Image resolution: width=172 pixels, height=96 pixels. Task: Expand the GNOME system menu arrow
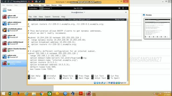[126, 8]
